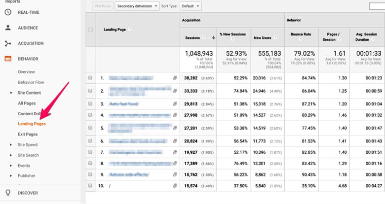Click the Acquisition arrows icon
Screen dimensions: 385x204
click(8, 43)
